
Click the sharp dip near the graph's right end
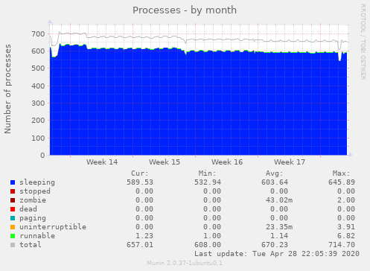coord(339,57)
